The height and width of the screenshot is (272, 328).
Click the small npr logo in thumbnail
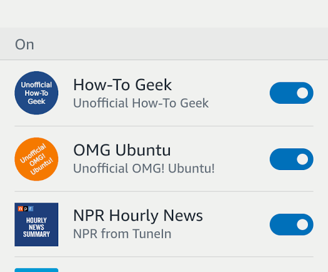[26, 209]
